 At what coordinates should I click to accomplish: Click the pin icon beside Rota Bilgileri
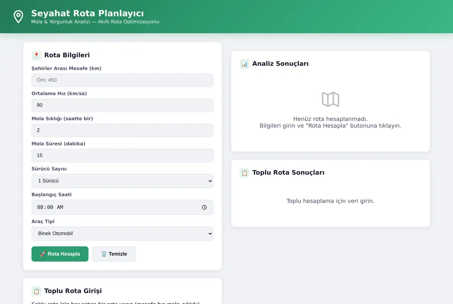[36, 55]
